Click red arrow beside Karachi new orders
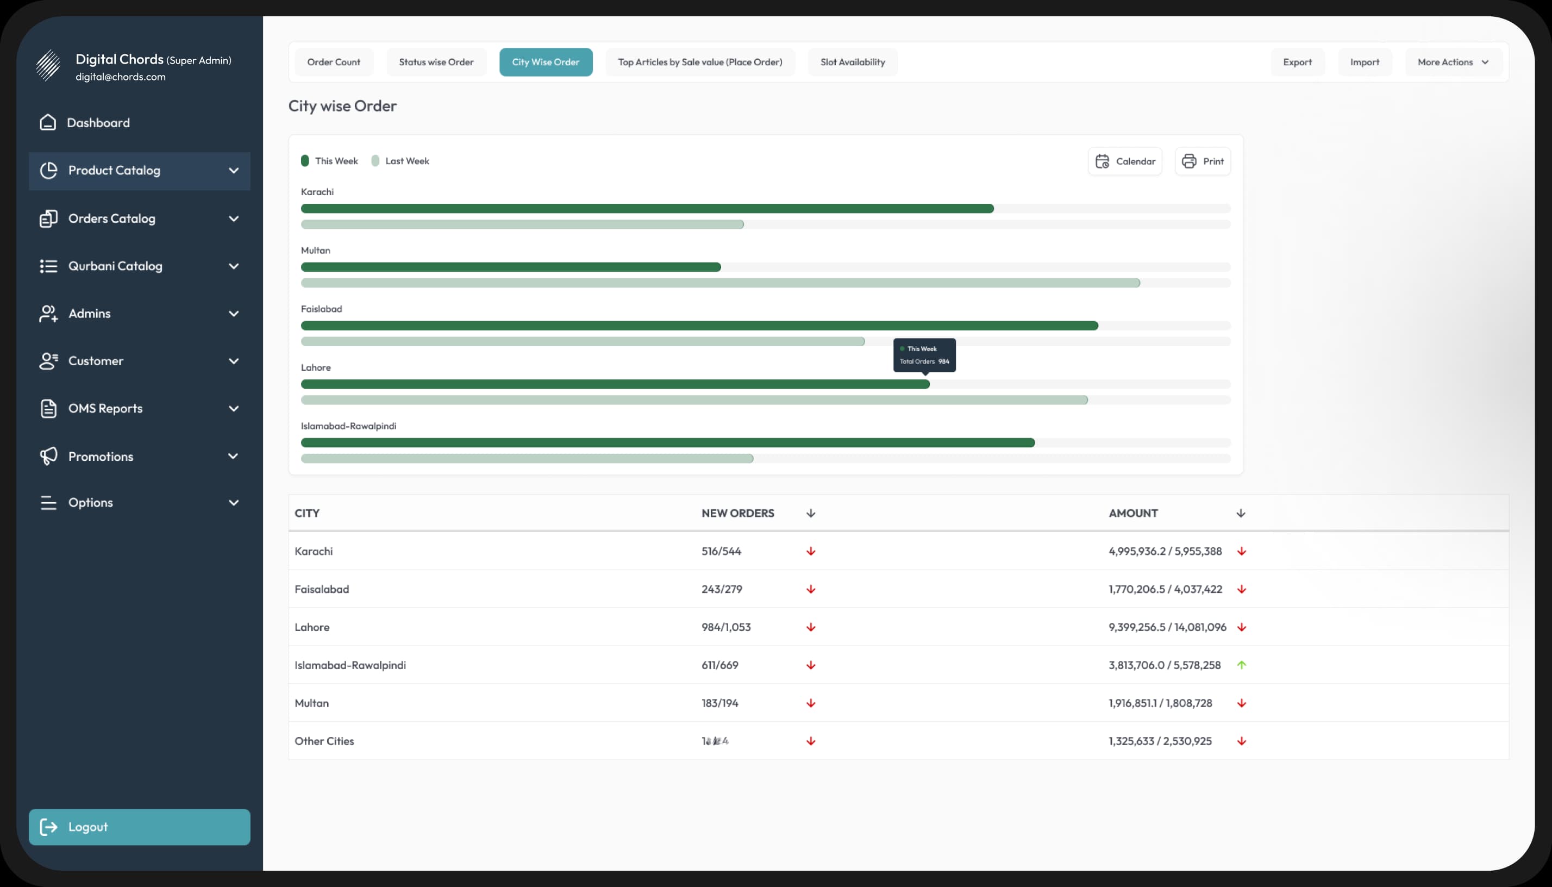Image resolution: width=1552 pixels, height=887 pixels. (x=811, y=551)
